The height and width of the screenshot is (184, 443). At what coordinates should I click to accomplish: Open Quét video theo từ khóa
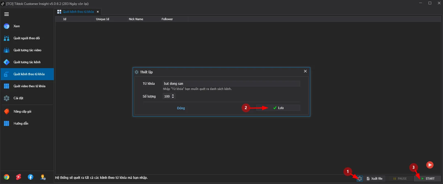coord(27,86)
